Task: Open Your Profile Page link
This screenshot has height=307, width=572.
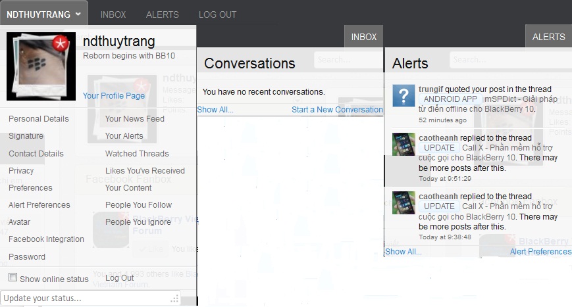Action: (114, 96)
